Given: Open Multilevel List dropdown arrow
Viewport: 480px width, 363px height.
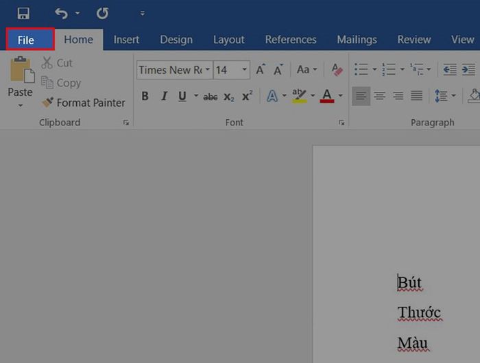Looking at the screenshot, I should click(x=429, y=69).
